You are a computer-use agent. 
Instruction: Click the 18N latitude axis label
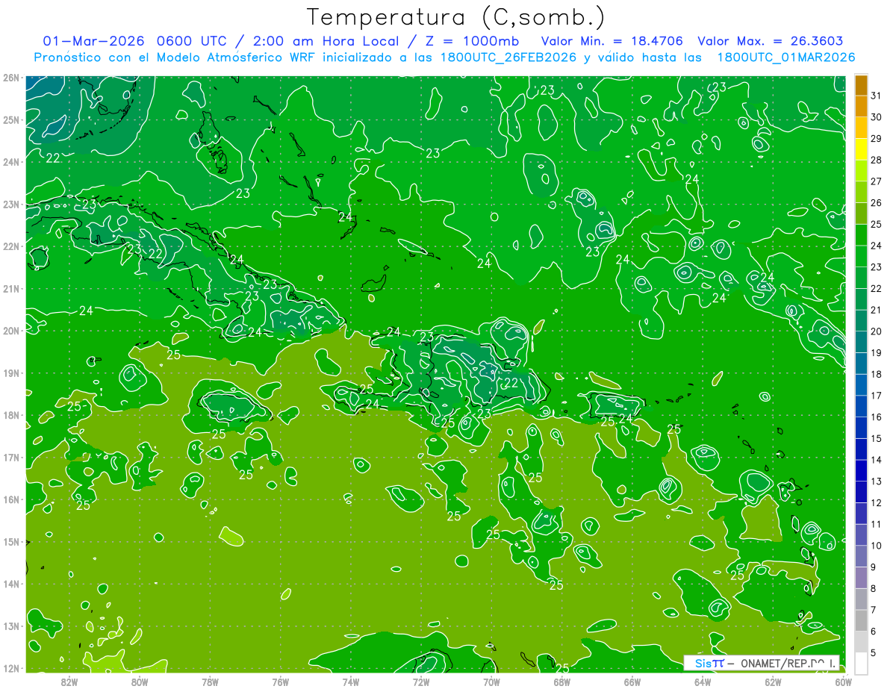10,415
